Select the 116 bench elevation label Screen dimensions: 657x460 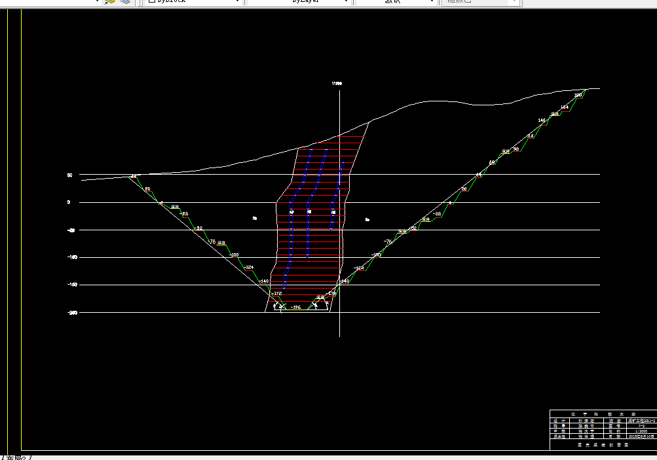coord(531,136)
